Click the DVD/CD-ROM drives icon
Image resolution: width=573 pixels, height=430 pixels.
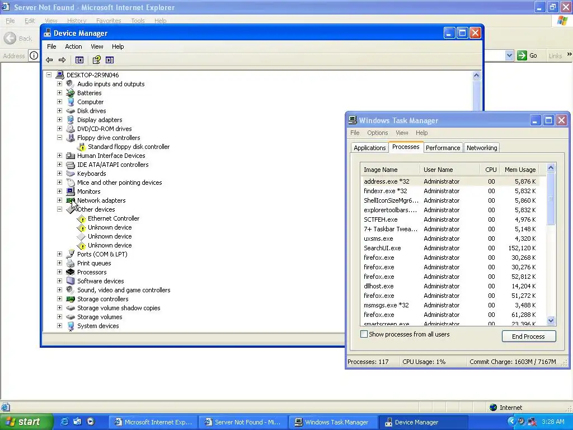pos(71,129)
